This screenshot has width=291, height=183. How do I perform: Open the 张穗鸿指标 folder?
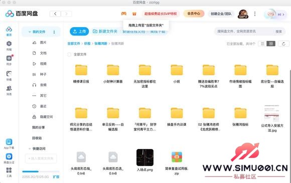(240, 117)
